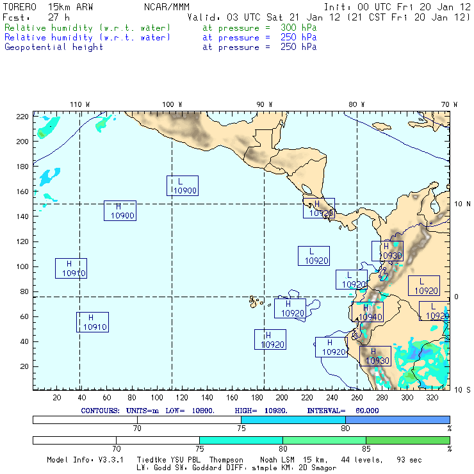Click the 'H 10900' high label box
Screen dimensions: 474x474
click(x=120, y=211)
